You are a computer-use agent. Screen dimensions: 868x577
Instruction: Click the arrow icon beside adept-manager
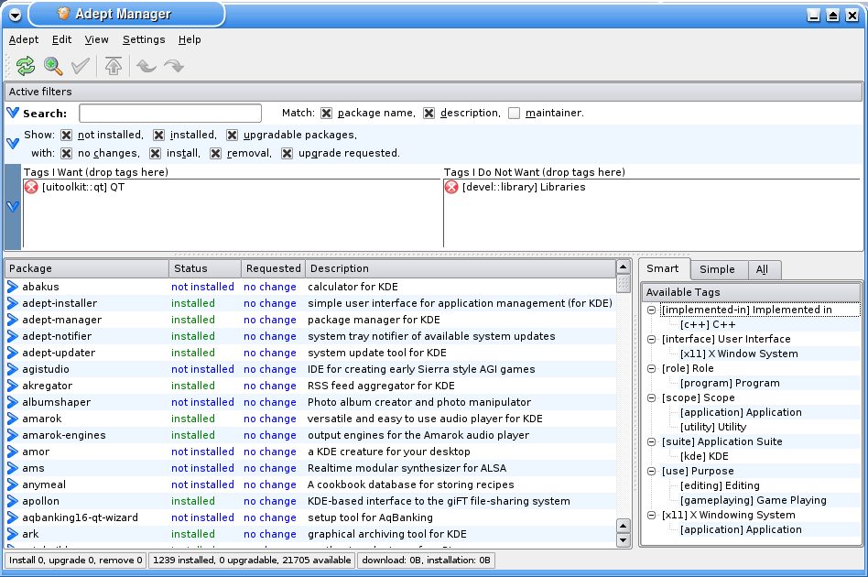pyautogui.click(x=13, y=320)
